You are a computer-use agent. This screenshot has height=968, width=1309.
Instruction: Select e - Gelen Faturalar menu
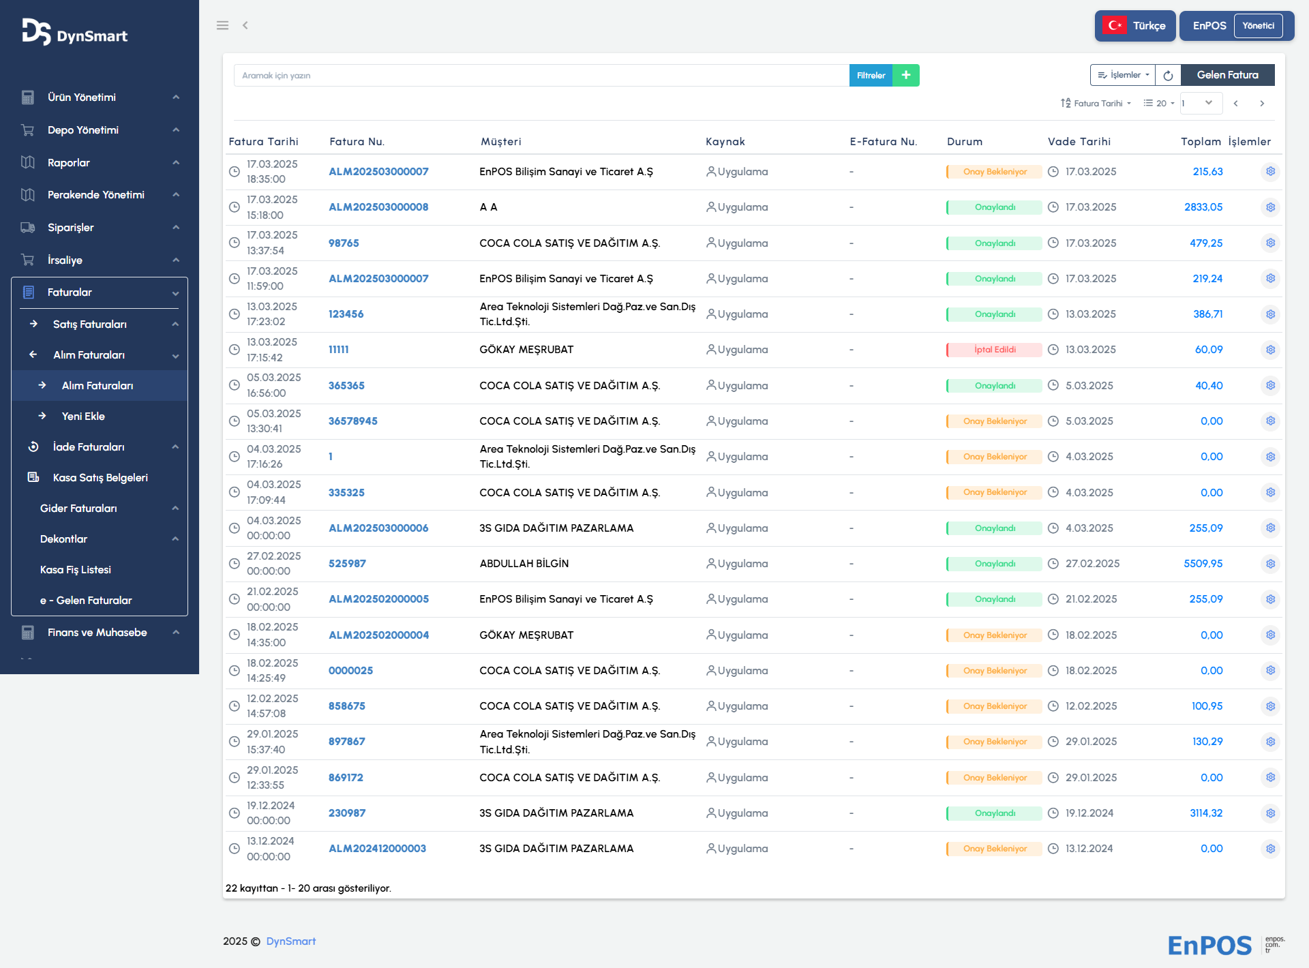pyautogui.click(x=86, y=601)
